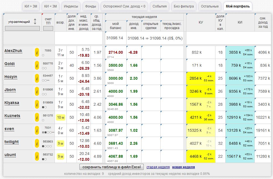Open the Фонды tab
273x179 pixels.
coord(91,6)
